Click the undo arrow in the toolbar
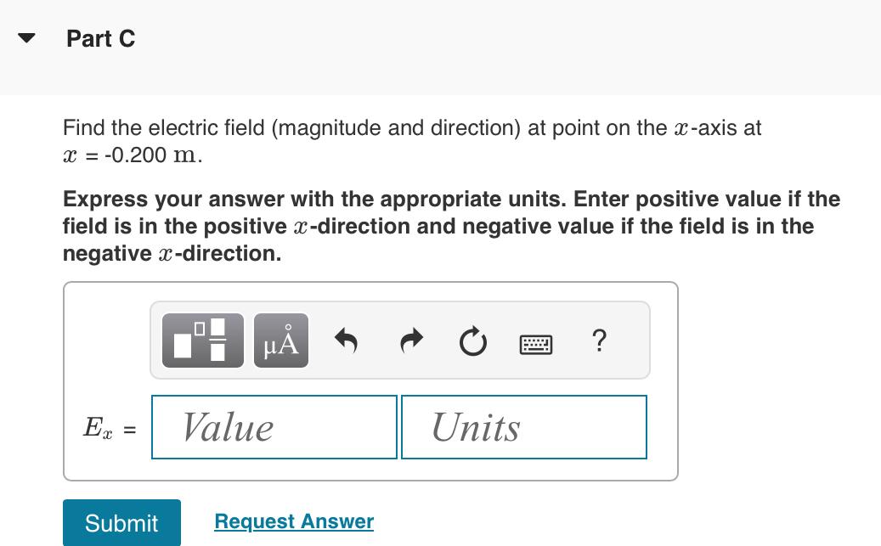Image resolution: width=881 pixels, height=546 pixels. click(347, 340)
